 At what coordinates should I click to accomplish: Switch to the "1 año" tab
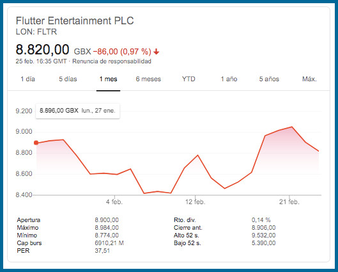pos(229,79)
